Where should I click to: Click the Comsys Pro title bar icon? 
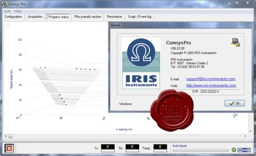click(x=4, y=4)
